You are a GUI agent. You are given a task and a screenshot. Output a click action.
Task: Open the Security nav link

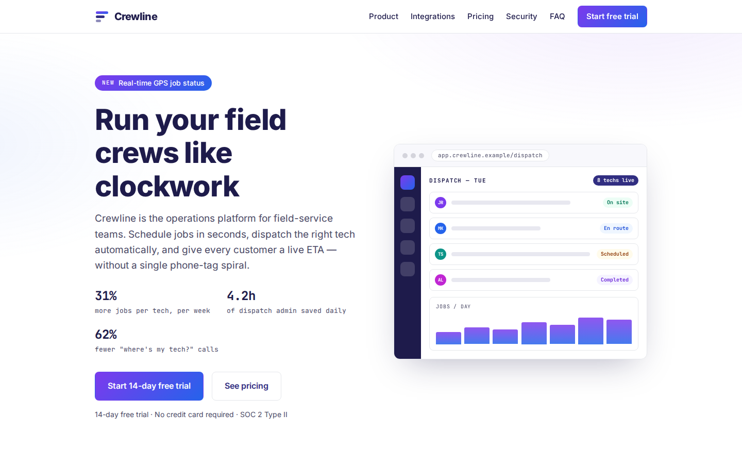point(521,16)
